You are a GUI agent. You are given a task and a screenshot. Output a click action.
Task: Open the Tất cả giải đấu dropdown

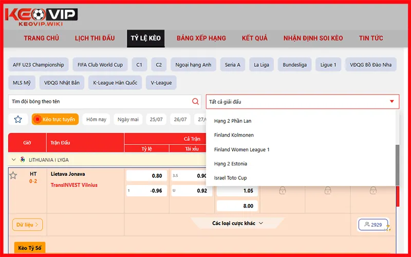click(x=302, y=102)
